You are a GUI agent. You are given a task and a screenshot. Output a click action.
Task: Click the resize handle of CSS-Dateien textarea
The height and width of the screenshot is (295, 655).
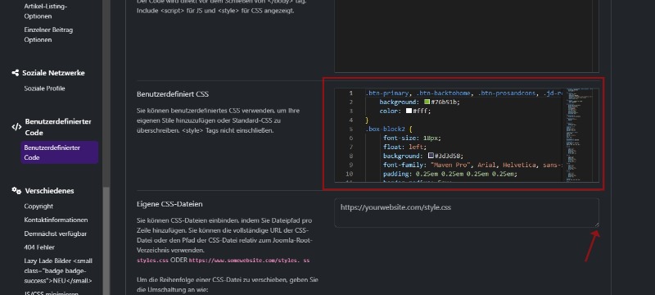pyautogui.click(x=597, y=225)
